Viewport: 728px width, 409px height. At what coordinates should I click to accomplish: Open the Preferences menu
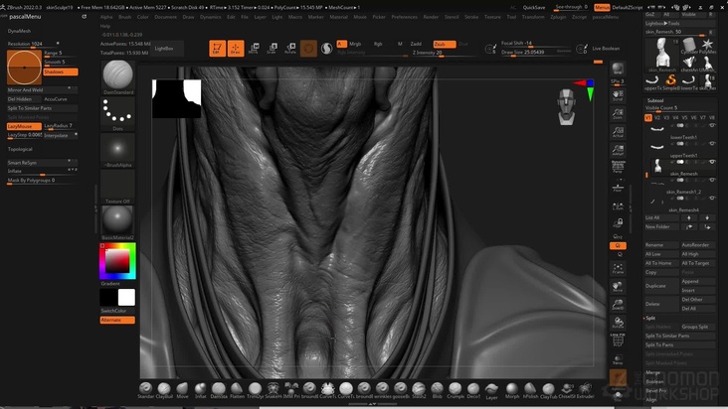[x=404, y=17]
